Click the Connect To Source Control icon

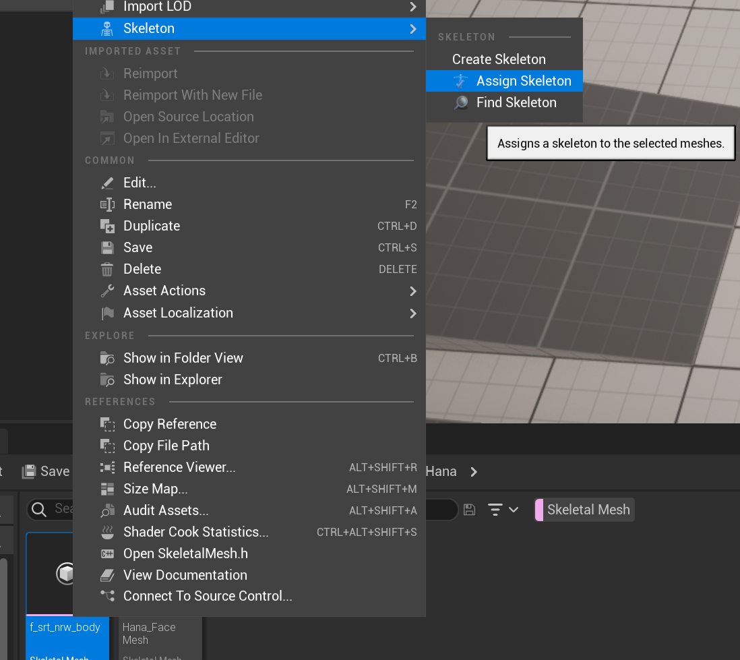coord(107,596)
